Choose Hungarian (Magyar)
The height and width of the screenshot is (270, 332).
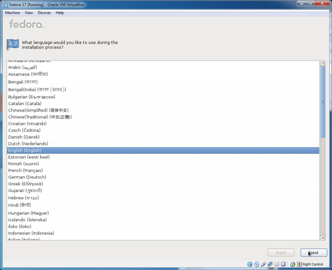pyautogui.click(x=163, y=213)
